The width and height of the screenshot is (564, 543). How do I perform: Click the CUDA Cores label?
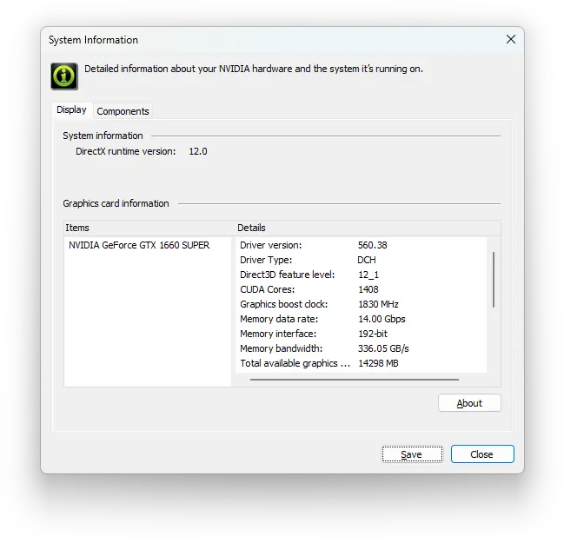click(268, 289)
